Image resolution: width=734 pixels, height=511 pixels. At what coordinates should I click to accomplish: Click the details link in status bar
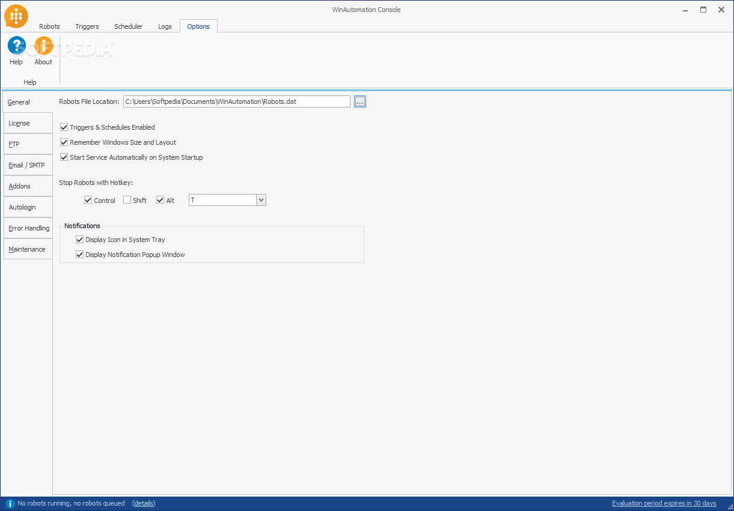(x=144, y=503)
